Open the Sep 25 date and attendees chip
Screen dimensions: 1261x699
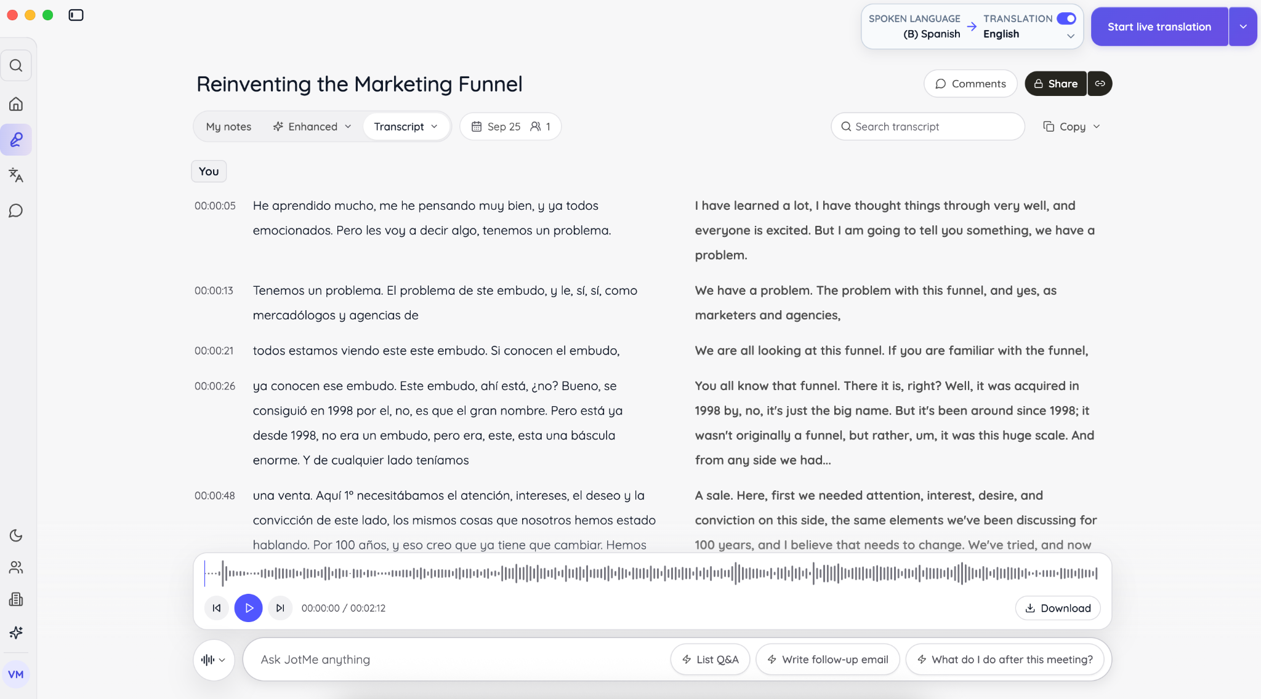510,127
